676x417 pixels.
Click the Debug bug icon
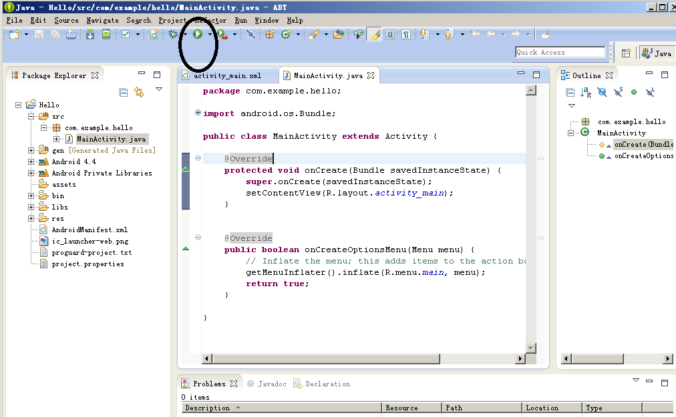pyautogui.click(x=174, y=34)
